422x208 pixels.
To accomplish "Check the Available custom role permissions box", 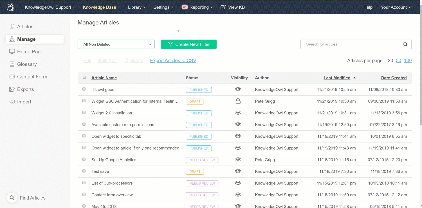I will [x=84, y=124].
